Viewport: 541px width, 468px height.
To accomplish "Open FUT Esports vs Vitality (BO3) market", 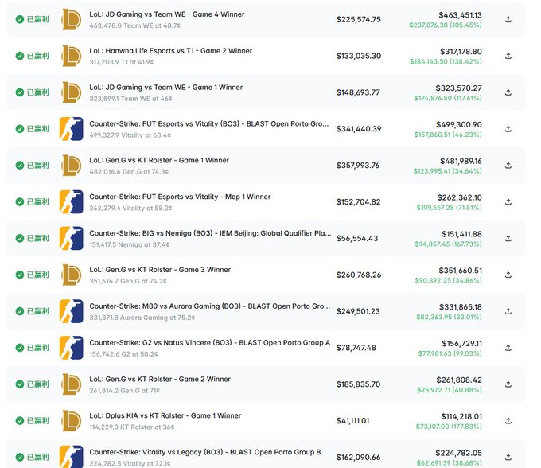I will [x=209, y=124].
